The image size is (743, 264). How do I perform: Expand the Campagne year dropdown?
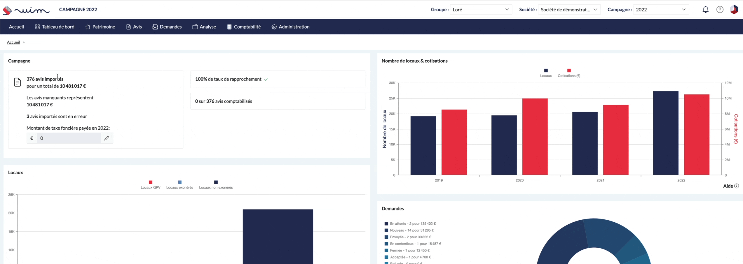click(660, 10)
